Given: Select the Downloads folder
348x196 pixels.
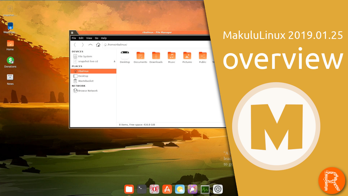Looking at the screenshot, I should coord(156,57).
